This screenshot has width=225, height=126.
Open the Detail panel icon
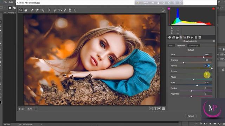tap(177, 37)
